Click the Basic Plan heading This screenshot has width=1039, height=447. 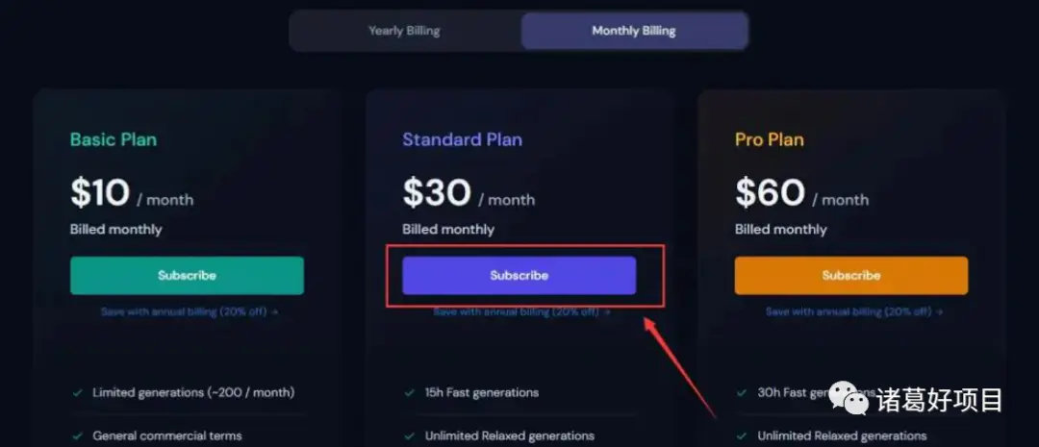tap(114, 139)
